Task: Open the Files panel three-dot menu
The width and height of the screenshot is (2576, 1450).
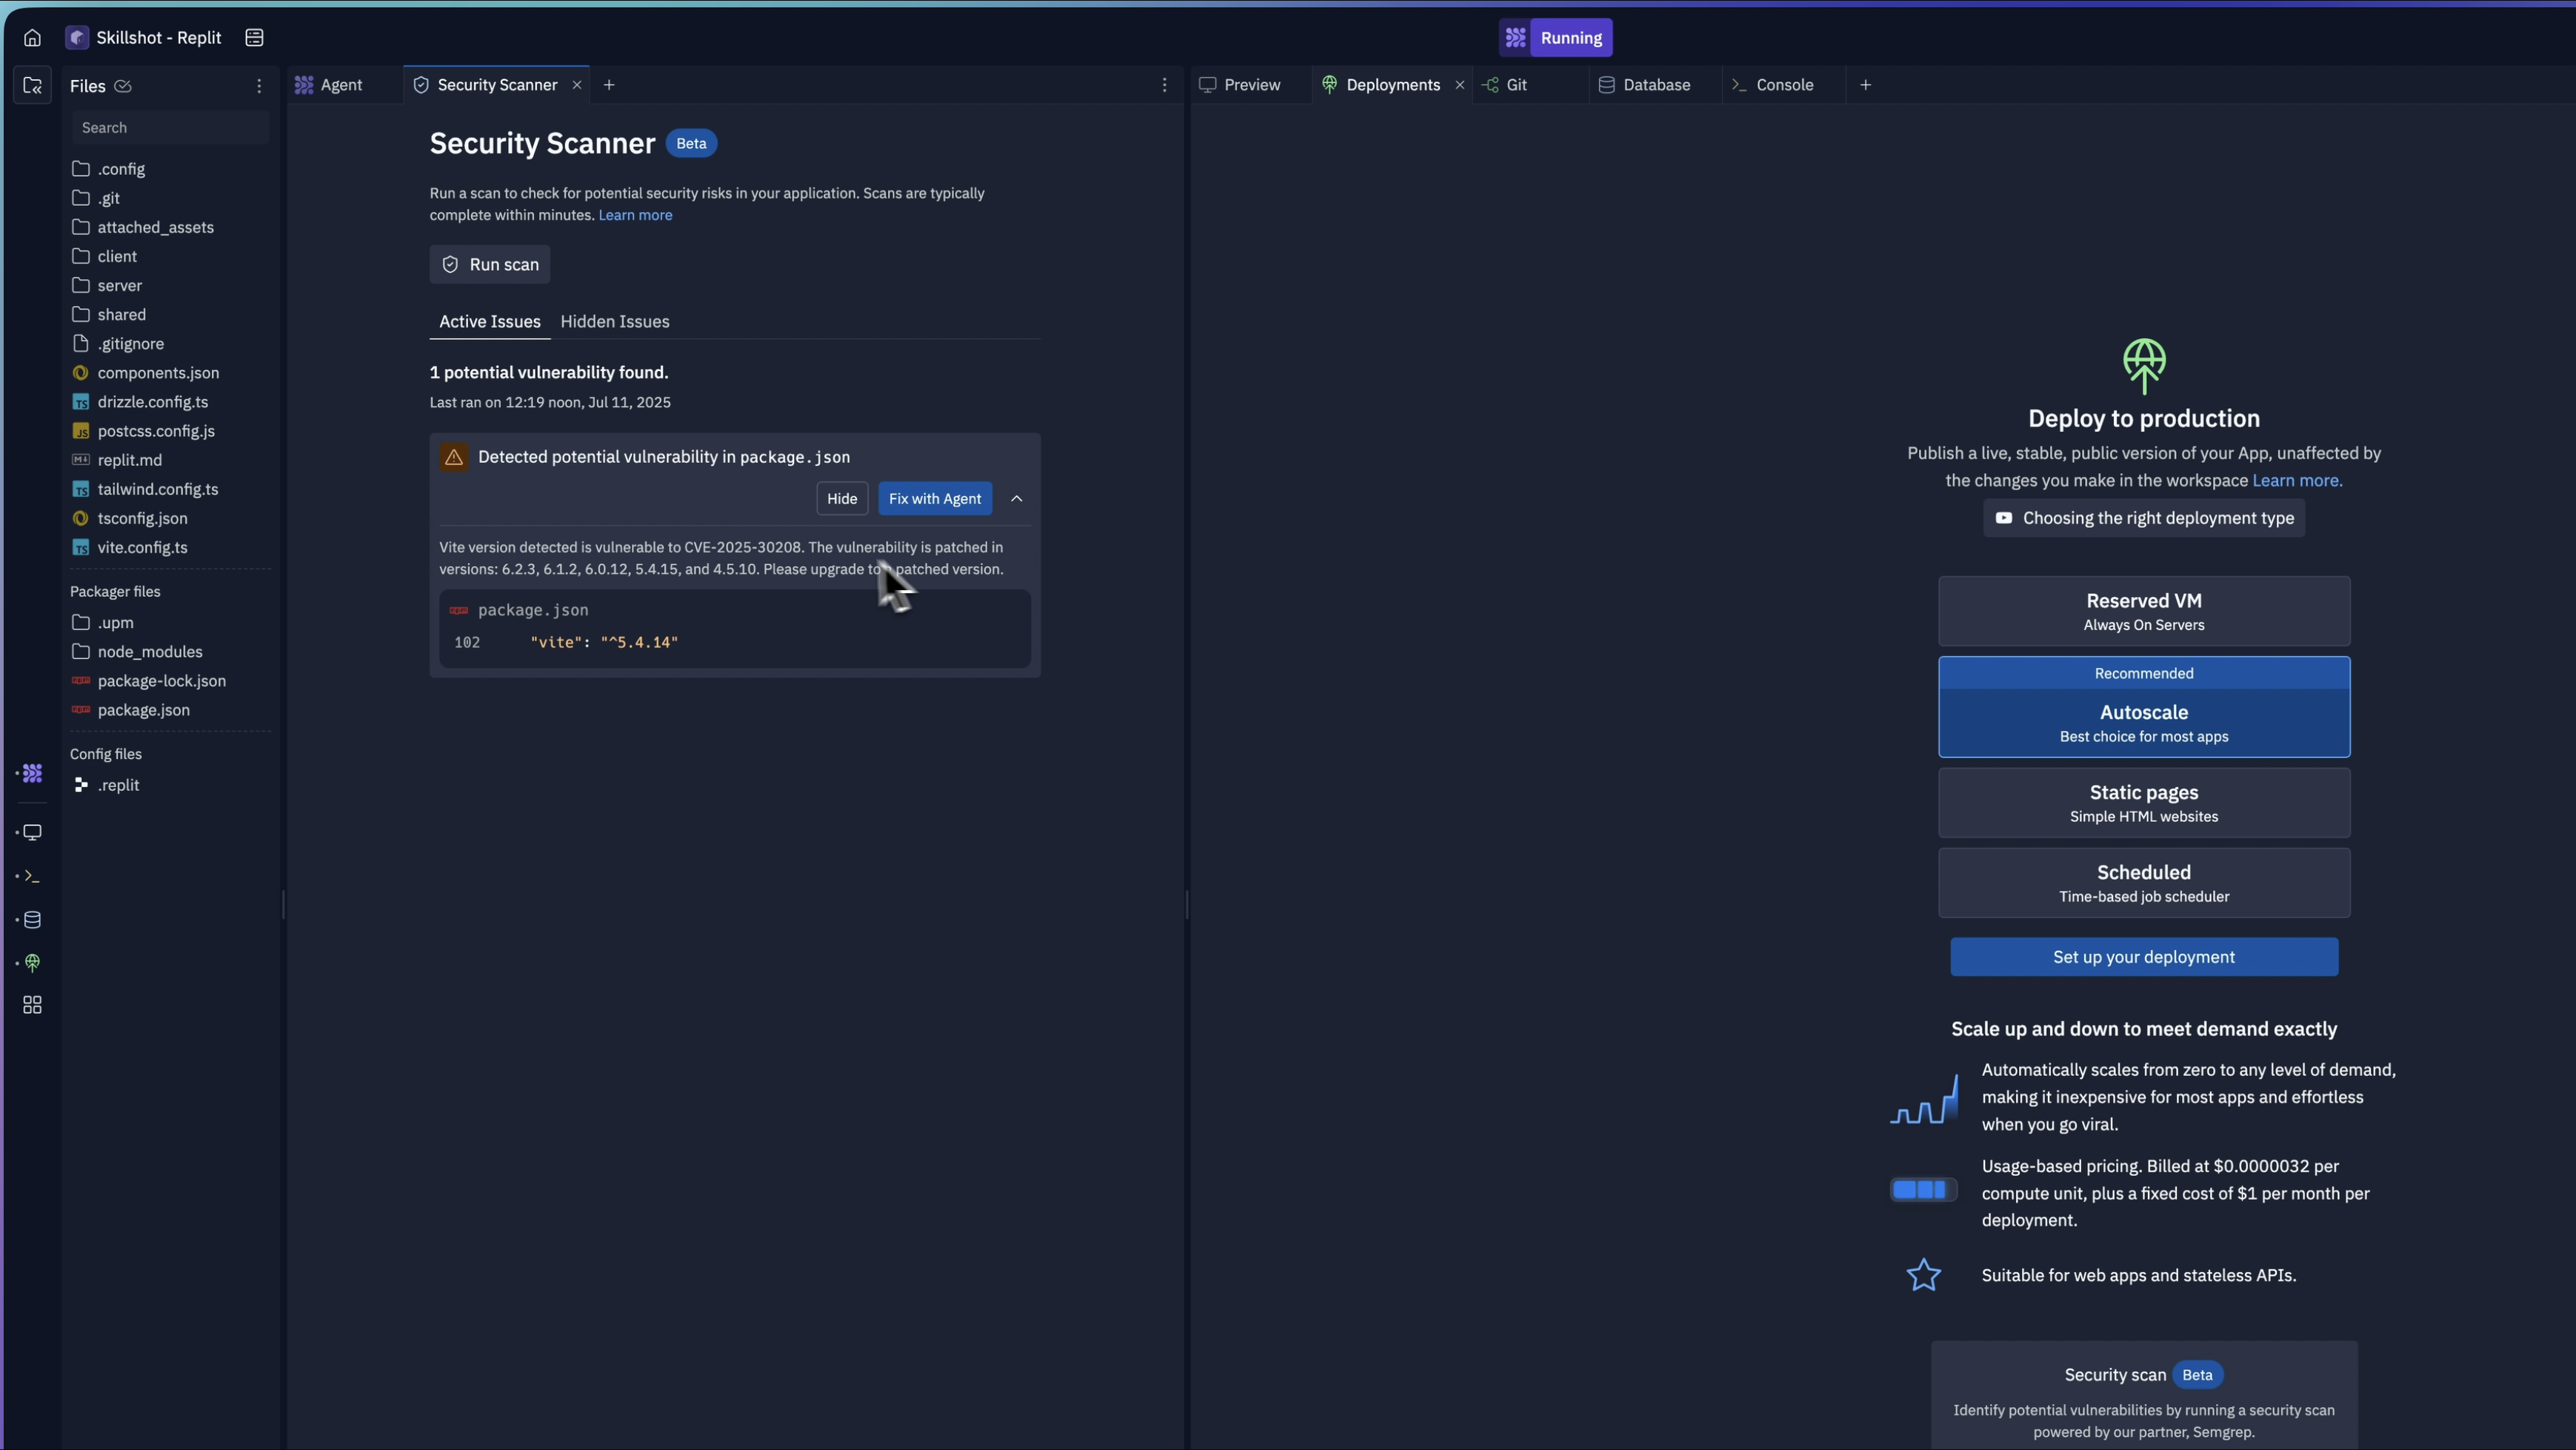Action: click(259, 86)
